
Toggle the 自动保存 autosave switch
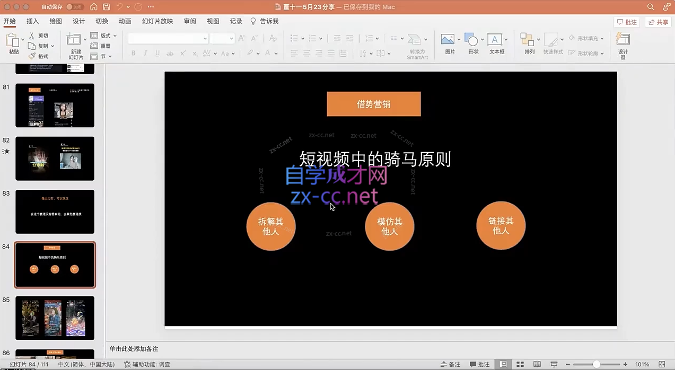(75, 7)
